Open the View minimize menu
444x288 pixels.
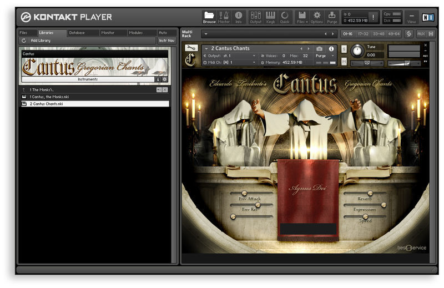pyautogui.click(x=411, y=18)
